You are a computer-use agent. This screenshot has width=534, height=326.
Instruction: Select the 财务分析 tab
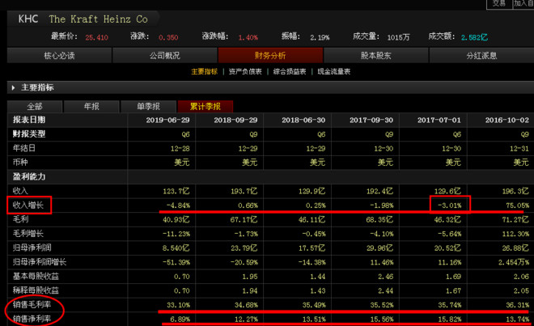tap(270, 56)
